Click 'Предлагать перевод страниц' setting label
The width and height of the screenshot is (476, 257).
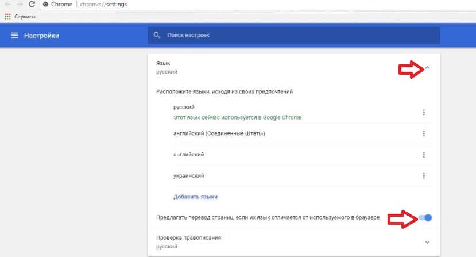(x=268, y=217)
